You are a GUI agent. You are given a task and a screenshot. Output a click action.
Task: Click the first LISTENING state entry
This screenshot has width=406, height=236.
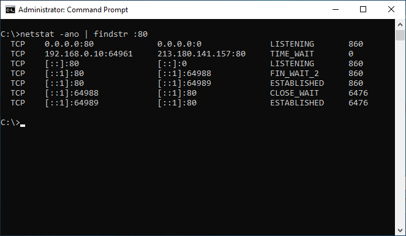292,44
